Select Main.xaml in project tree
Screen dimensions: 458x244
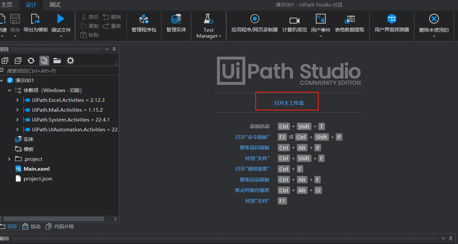coord(36,169)
